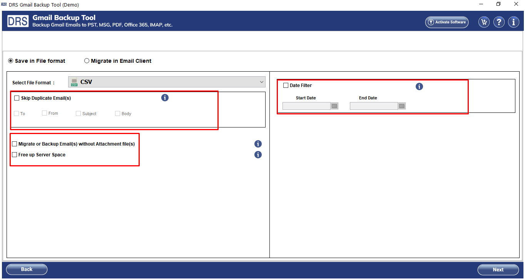This screenshot has height=280, width=525.
Task: Enable Free up Server Space checkbox
Action: point(15,155)
